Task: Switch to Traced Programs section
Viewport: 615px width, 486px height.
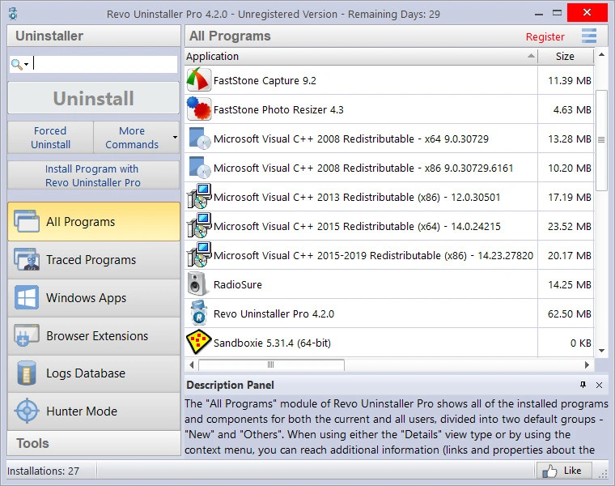Action: 93,260
